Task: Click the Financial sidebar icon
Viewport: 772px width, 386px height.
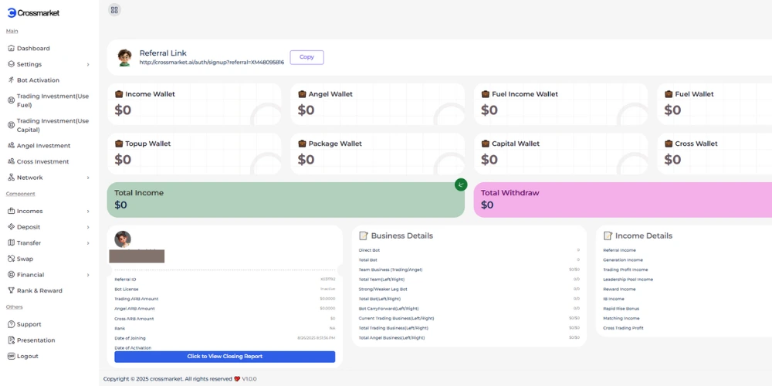Action: pyautogui.click(x=12, y=275)
